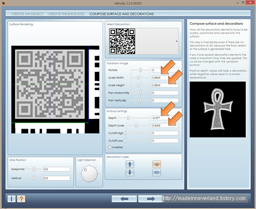Screen dimensions: 256x209
Task: Click the Depth Scale value field
Action: click(165, 126)
